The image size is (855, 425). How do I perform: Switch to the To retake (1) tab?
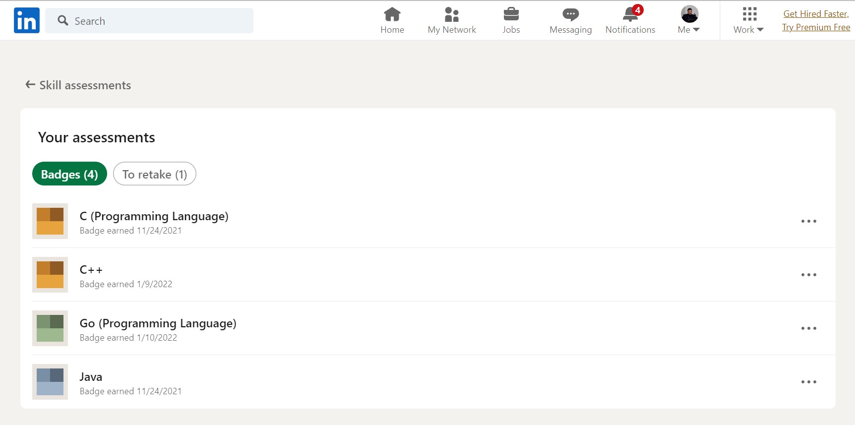point(154,174)
